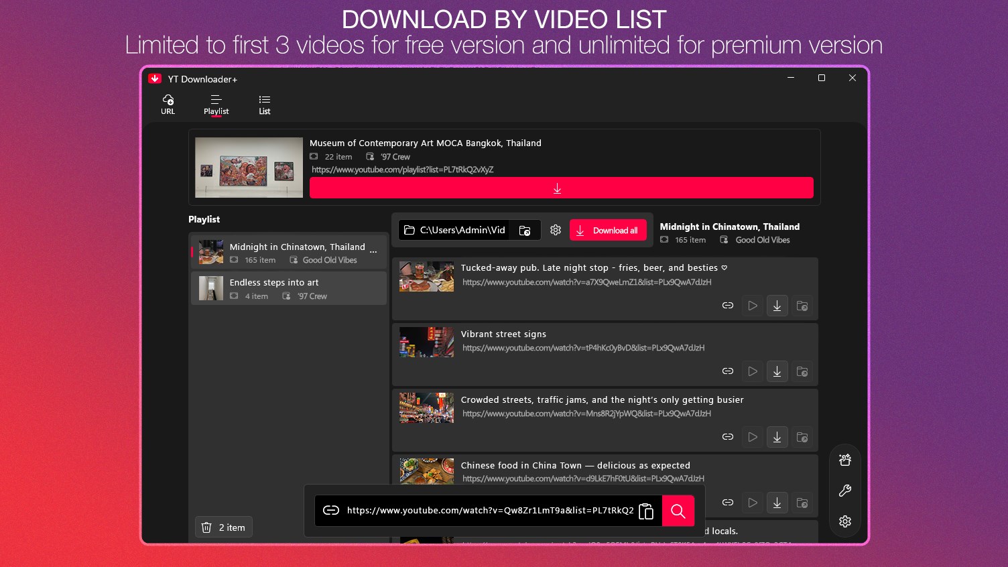The width and height of the screenshot is (1008, 567).
Task: Clear the 2 items with trash button
Action: pyautogui.click(x=223, y=527)
